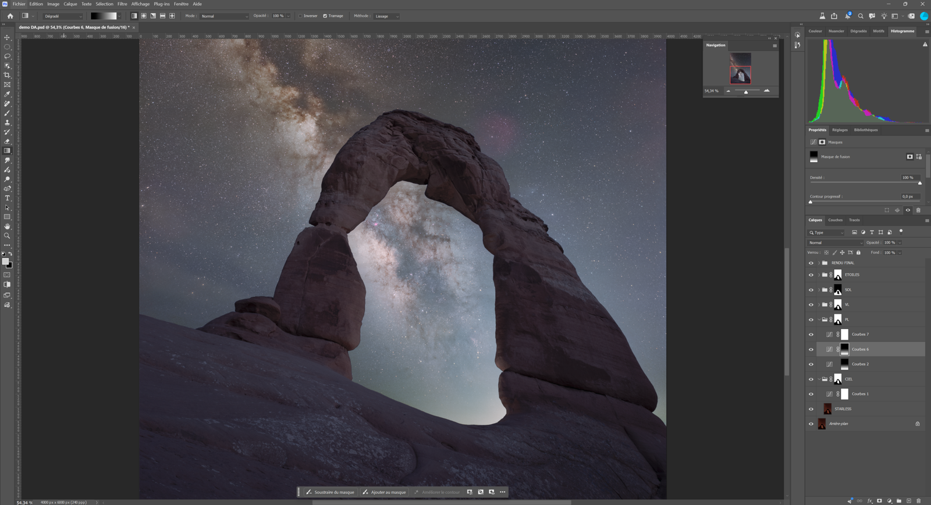Open the gradient Mode dropdown

[x=224, y=16]
